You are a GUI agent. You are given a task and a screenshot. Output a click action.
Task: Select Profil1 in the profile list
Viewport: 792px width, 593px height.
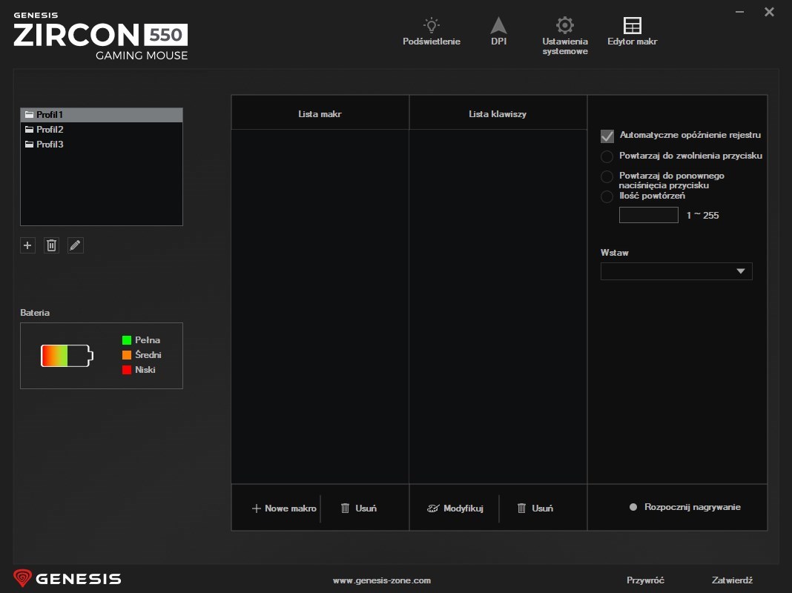pos(101,115)
